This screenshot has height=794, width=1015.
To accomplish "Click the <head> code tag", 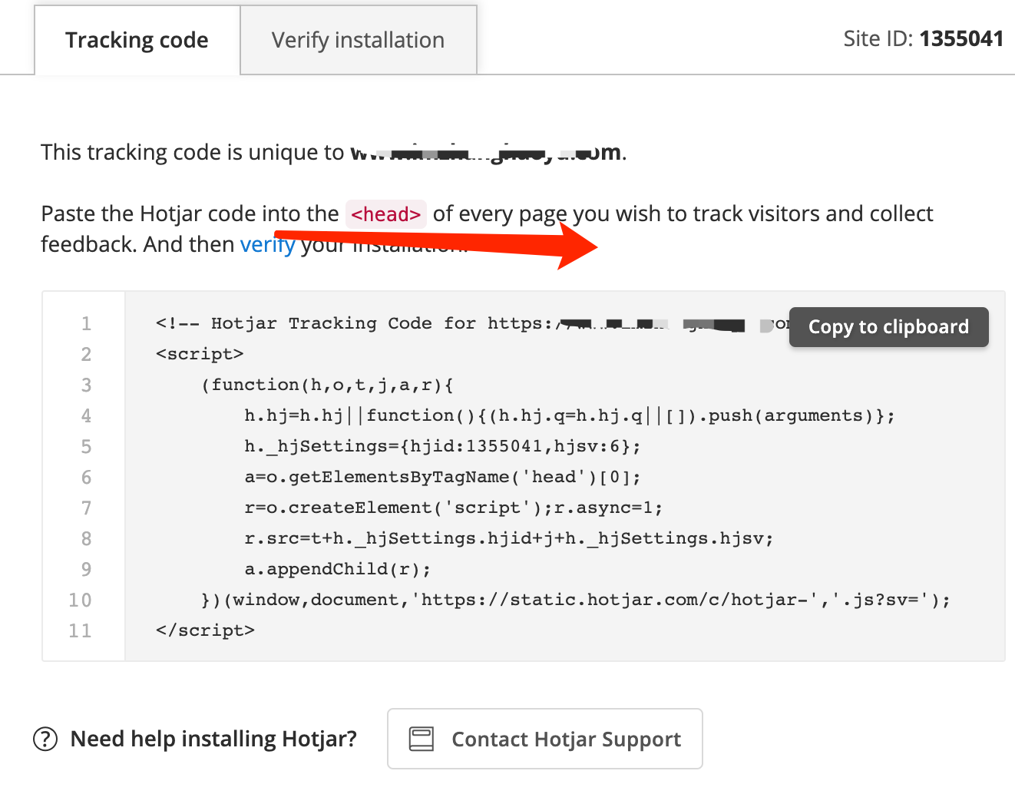I will [386, 213].
